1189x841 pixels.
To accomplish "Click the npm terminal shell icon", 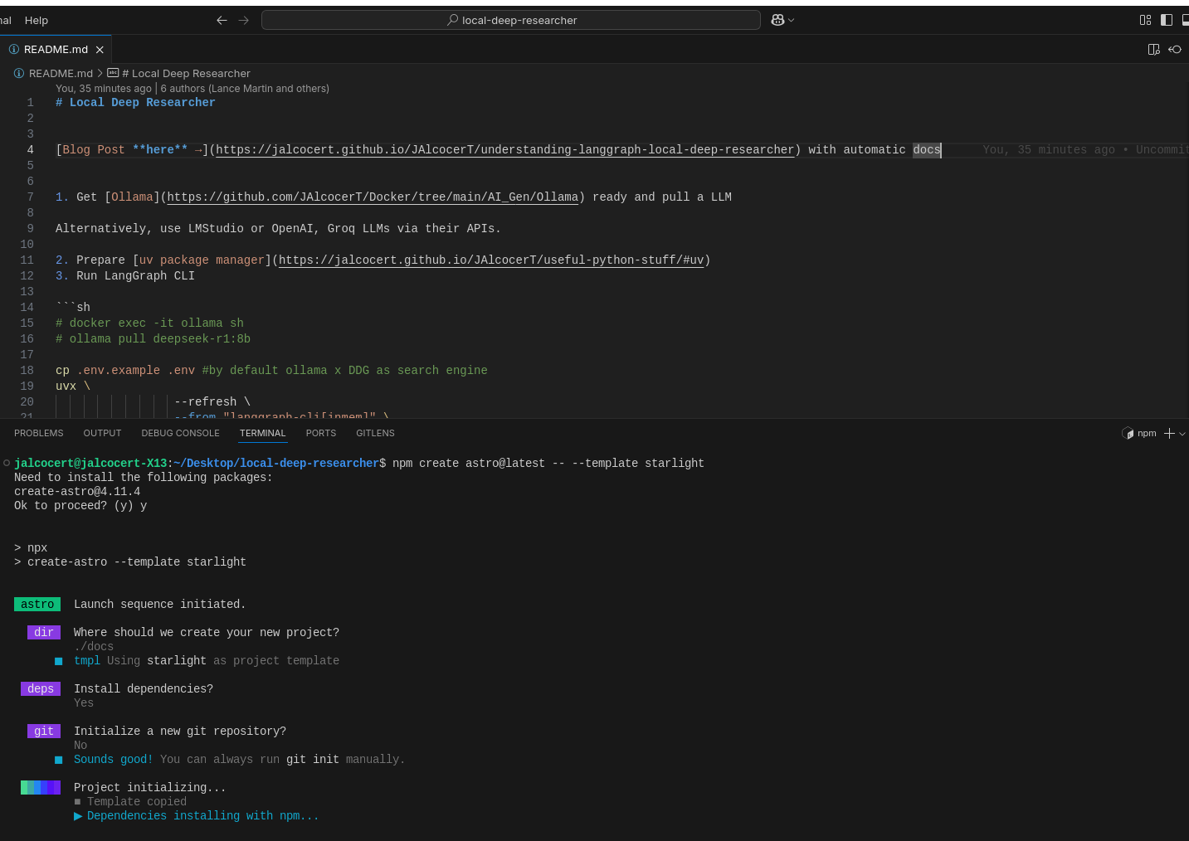I will click(1128, 433).
